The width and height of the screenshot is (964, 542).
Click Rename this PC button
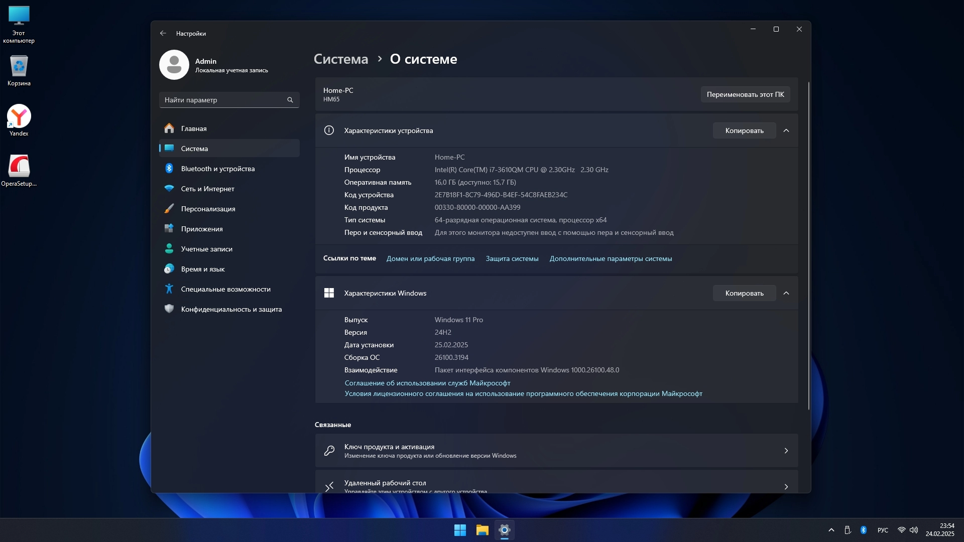[x=745, y=94]
